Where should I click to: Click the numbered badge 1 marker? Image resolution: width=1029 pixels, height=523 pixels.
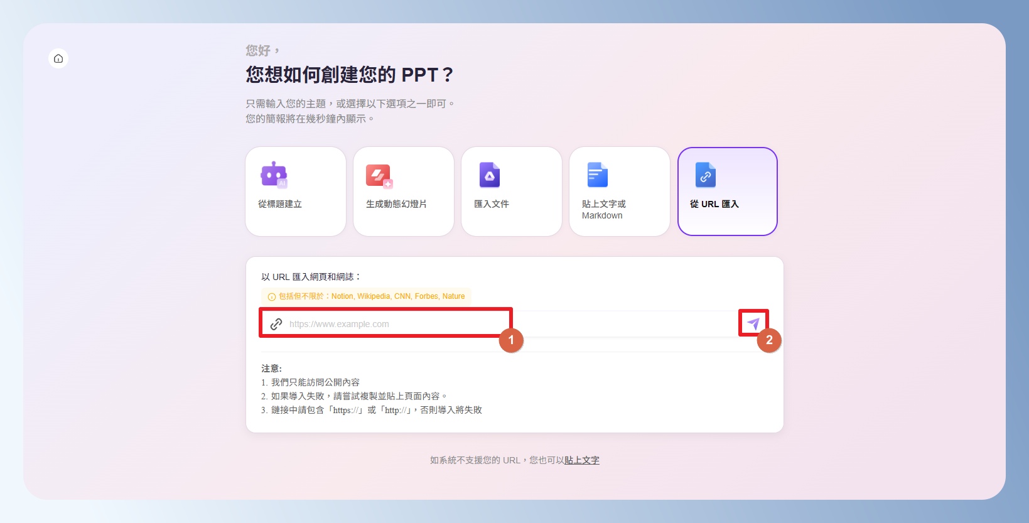click(511, 340)
